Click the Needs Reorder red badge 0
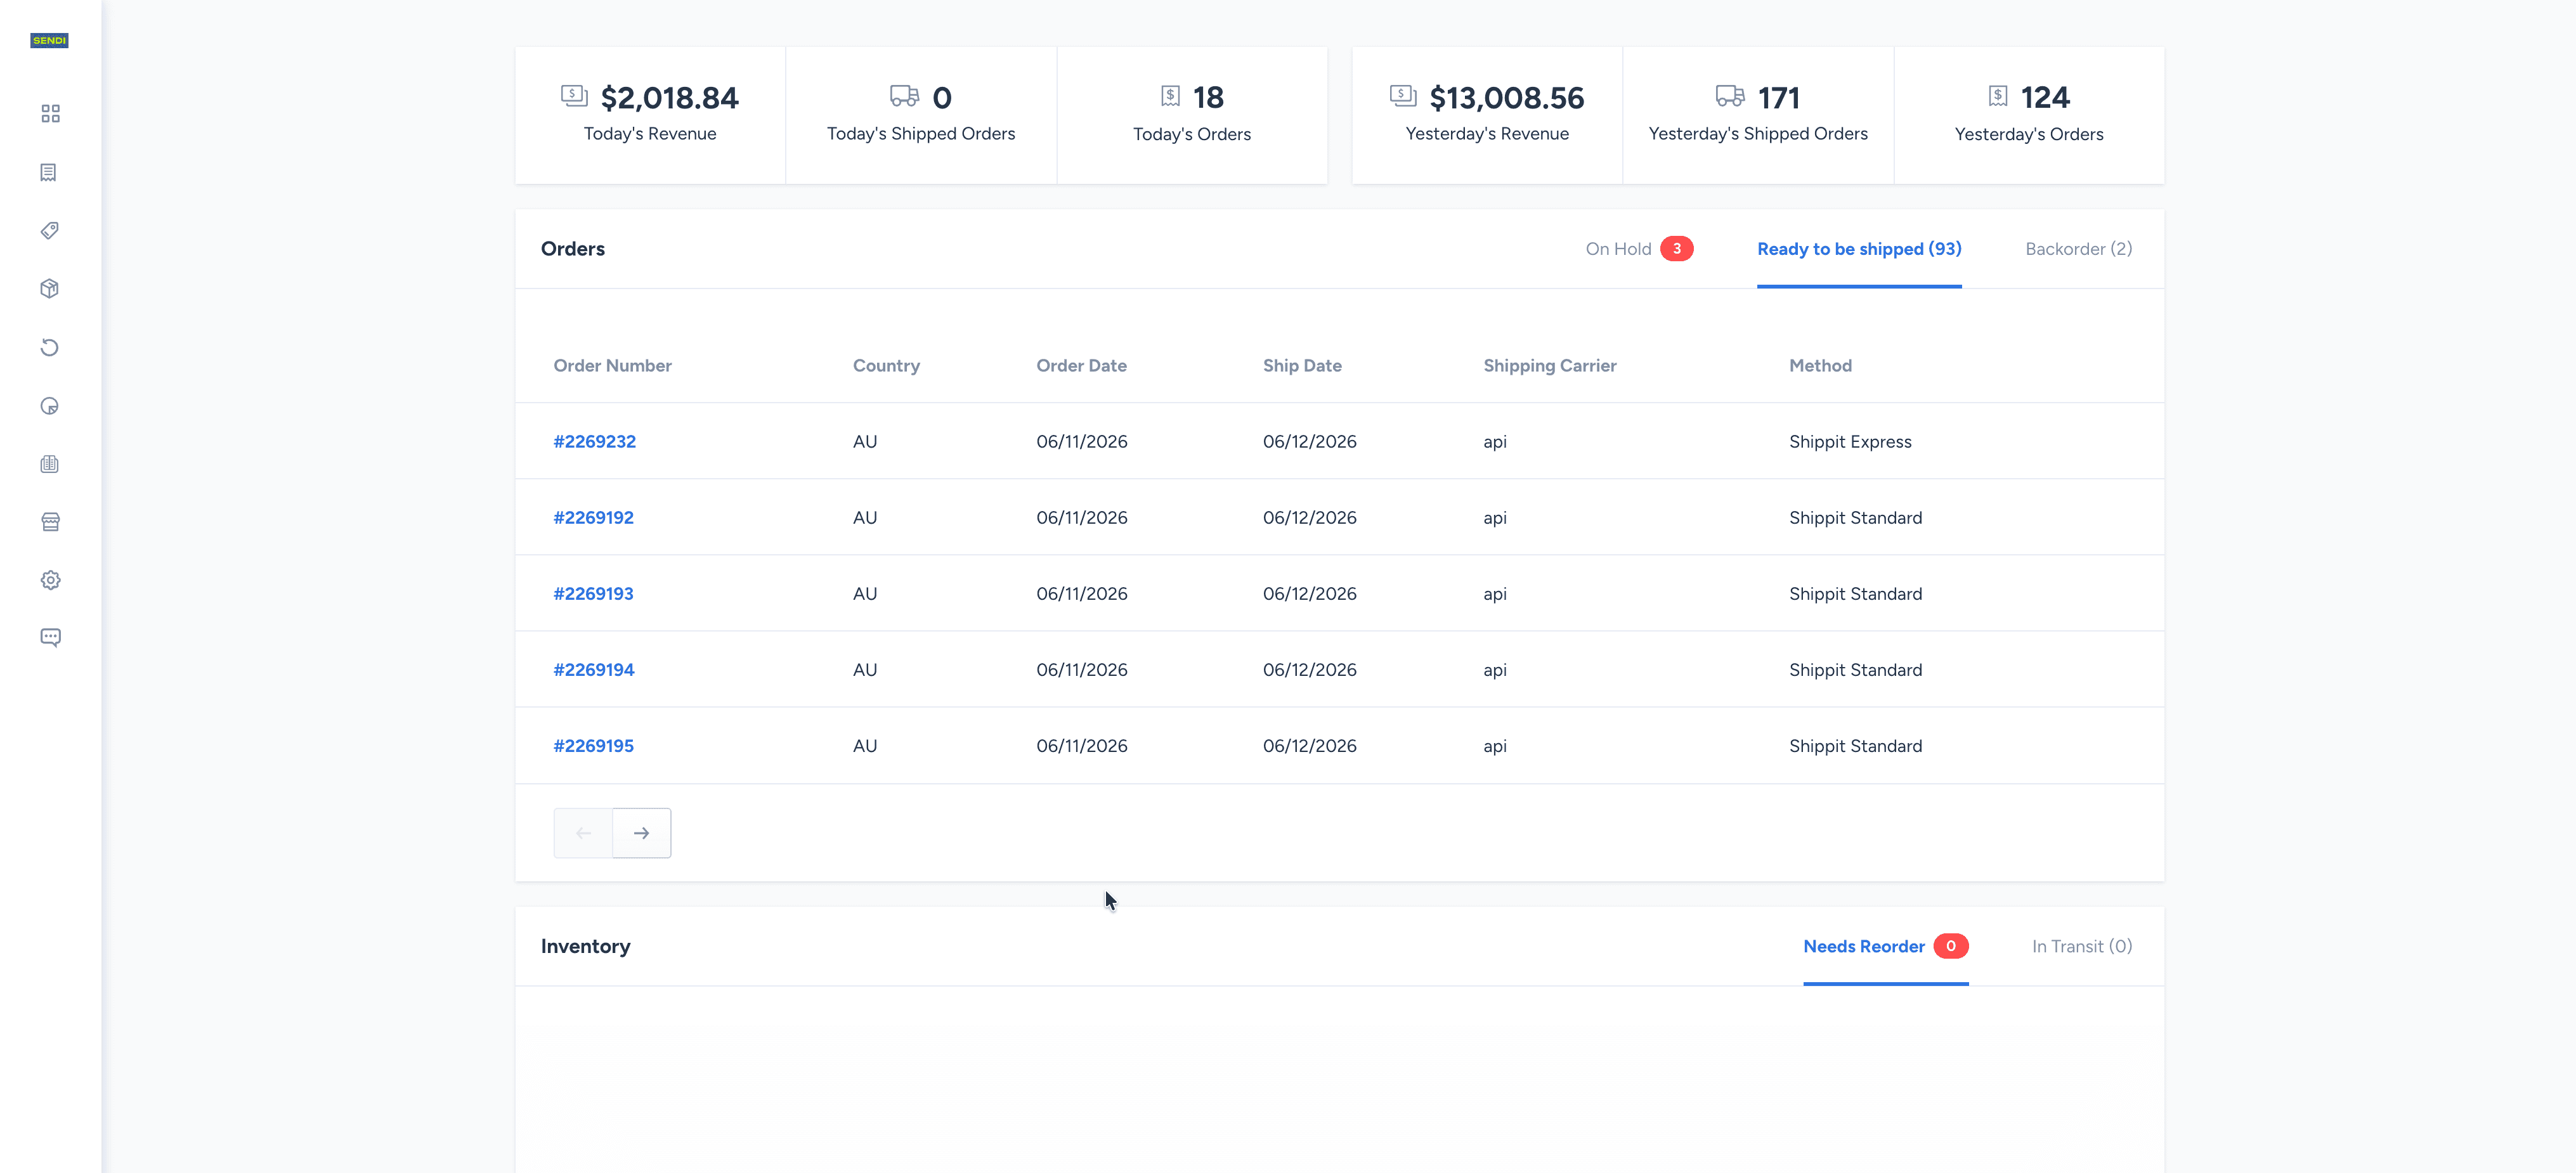 1950,947
